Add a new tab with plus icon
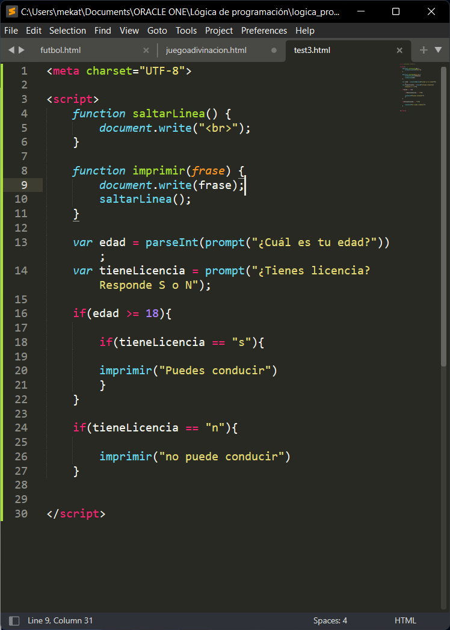The image size is (450, 630). (424, 50)
